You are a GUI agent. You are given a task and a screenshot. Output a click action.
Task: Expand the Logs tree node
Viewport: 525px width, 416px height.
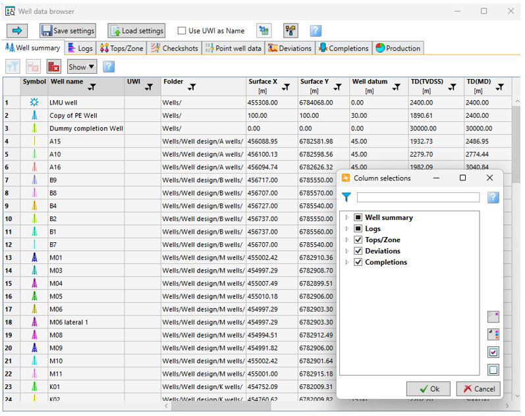347,228
